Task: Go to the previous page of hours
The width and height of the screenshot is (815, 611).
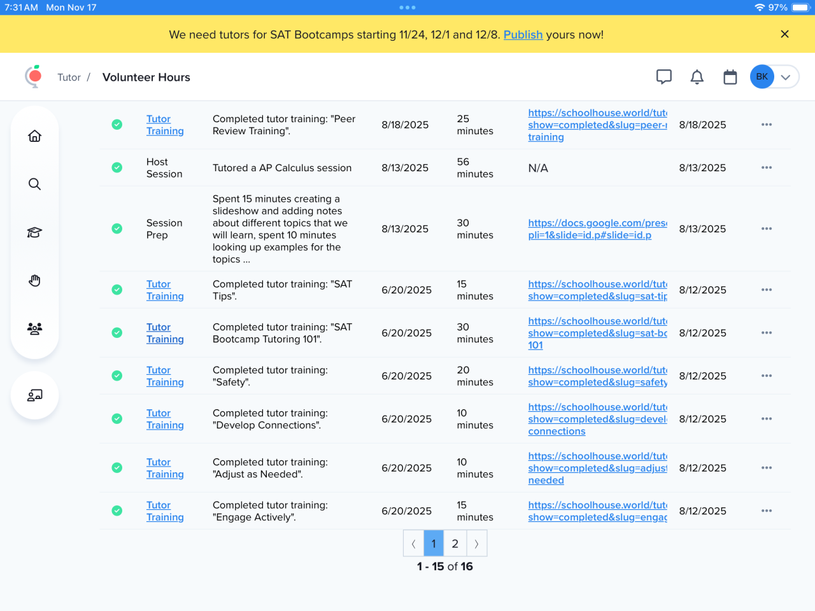Action: point(413,544)
